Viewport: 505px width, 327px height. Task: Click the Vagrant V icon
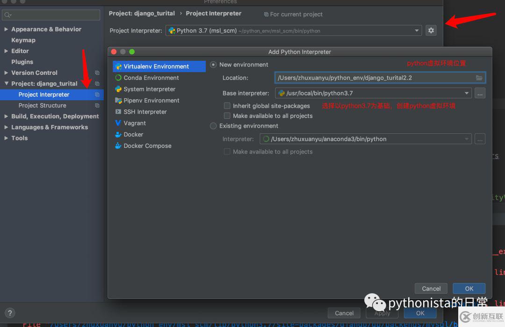coord(118,123)
